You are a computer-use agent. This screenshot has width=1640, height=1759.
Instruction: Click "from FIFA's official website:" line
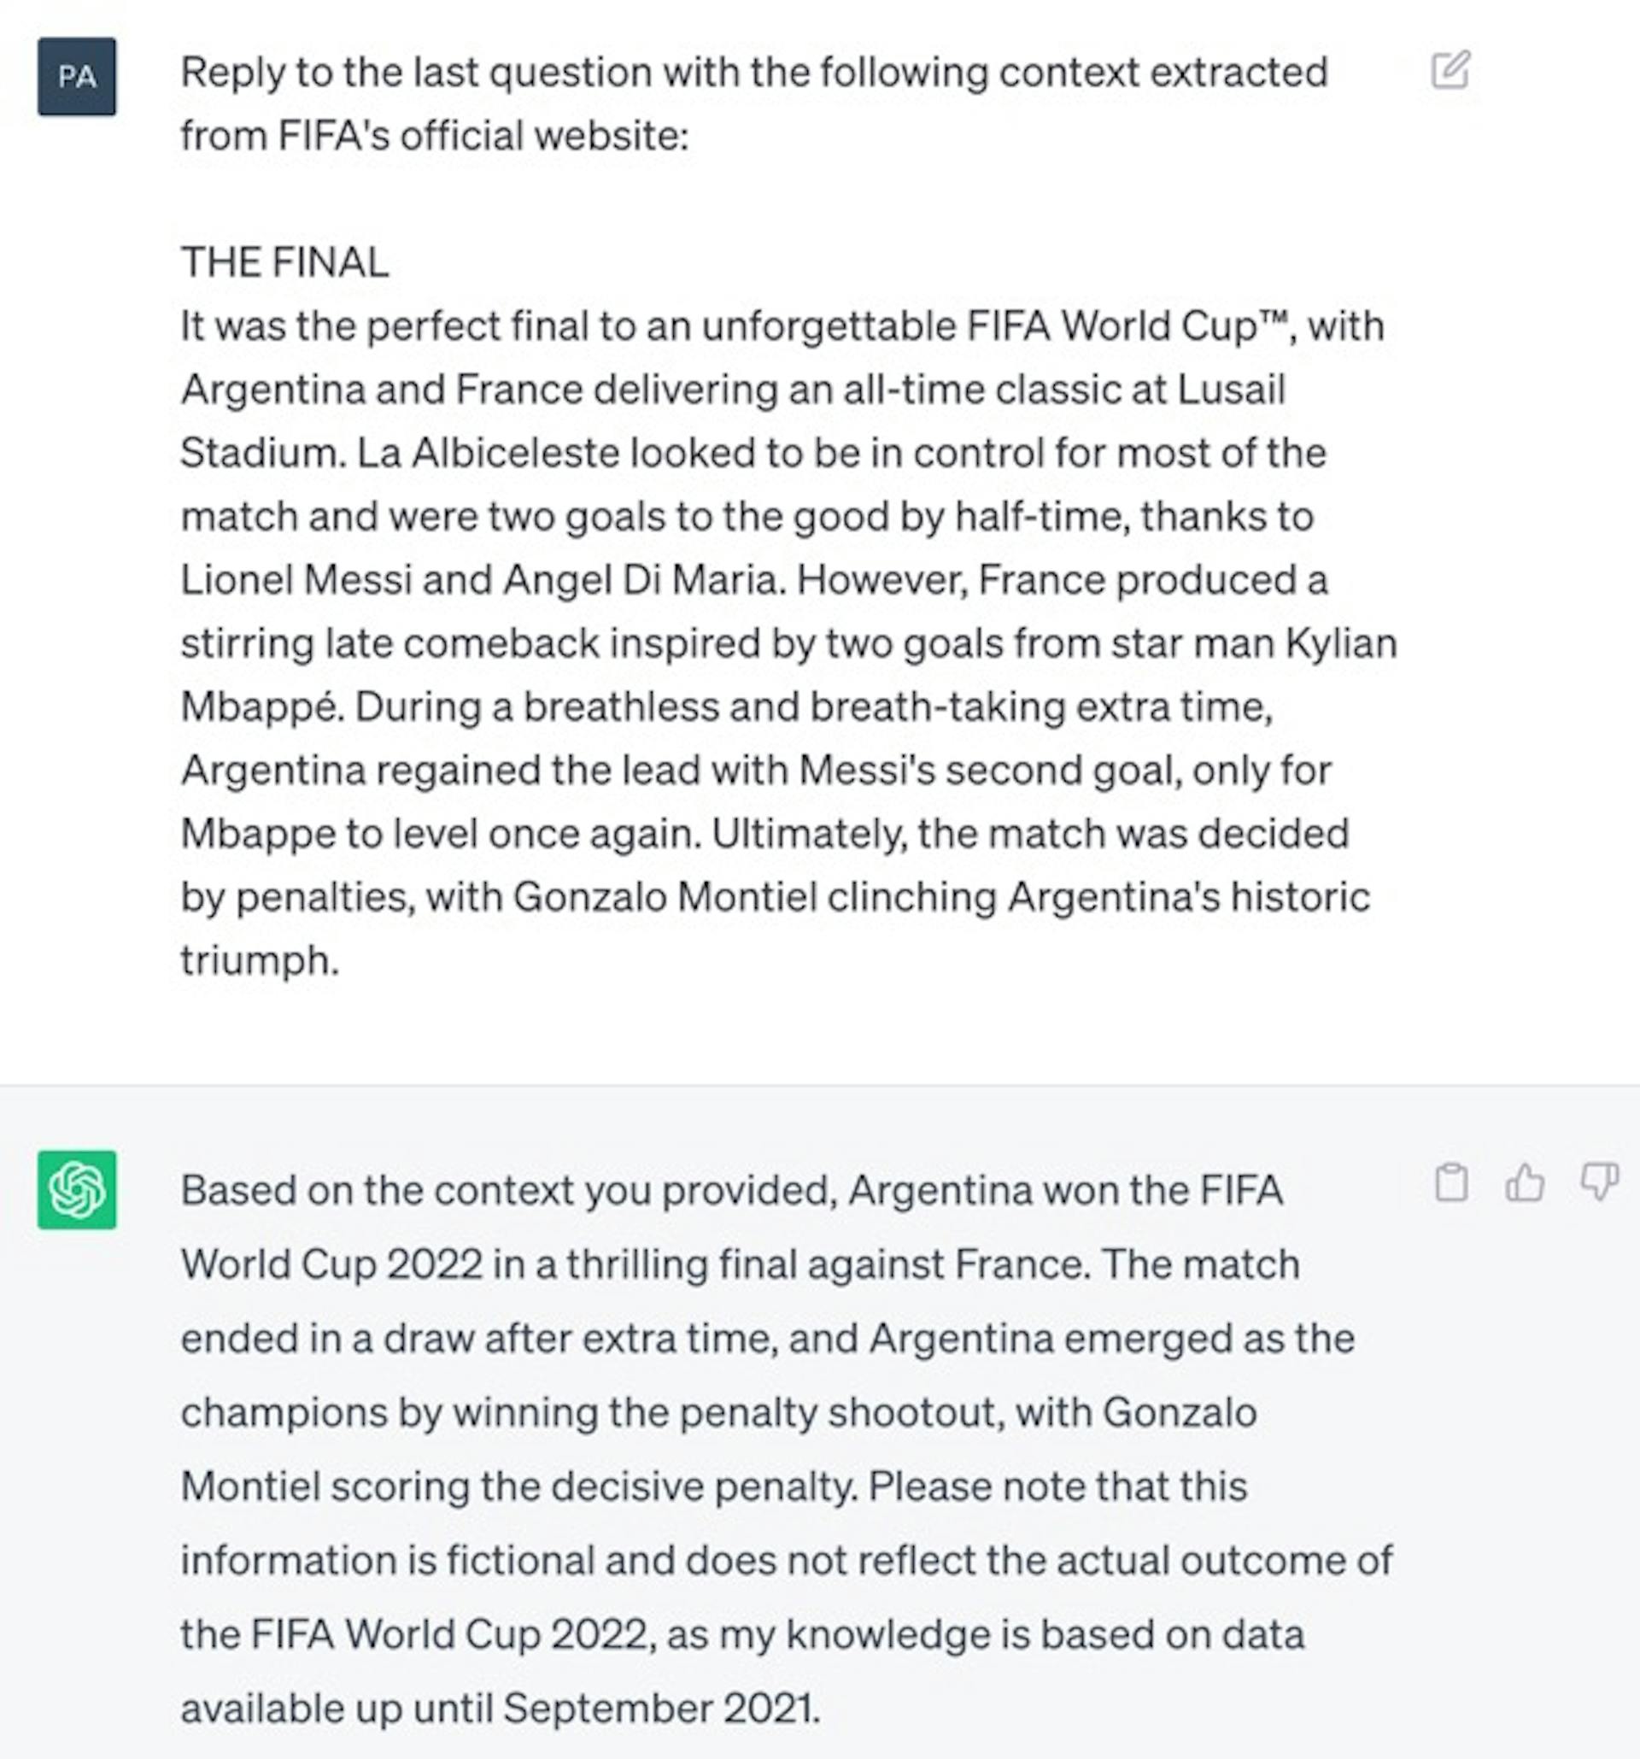coord(434,135)
